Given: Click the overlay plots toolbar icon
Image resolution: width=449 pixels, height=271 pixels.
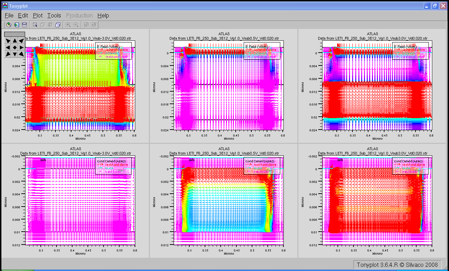Looking at the screenshot, I should coord(58,25).
